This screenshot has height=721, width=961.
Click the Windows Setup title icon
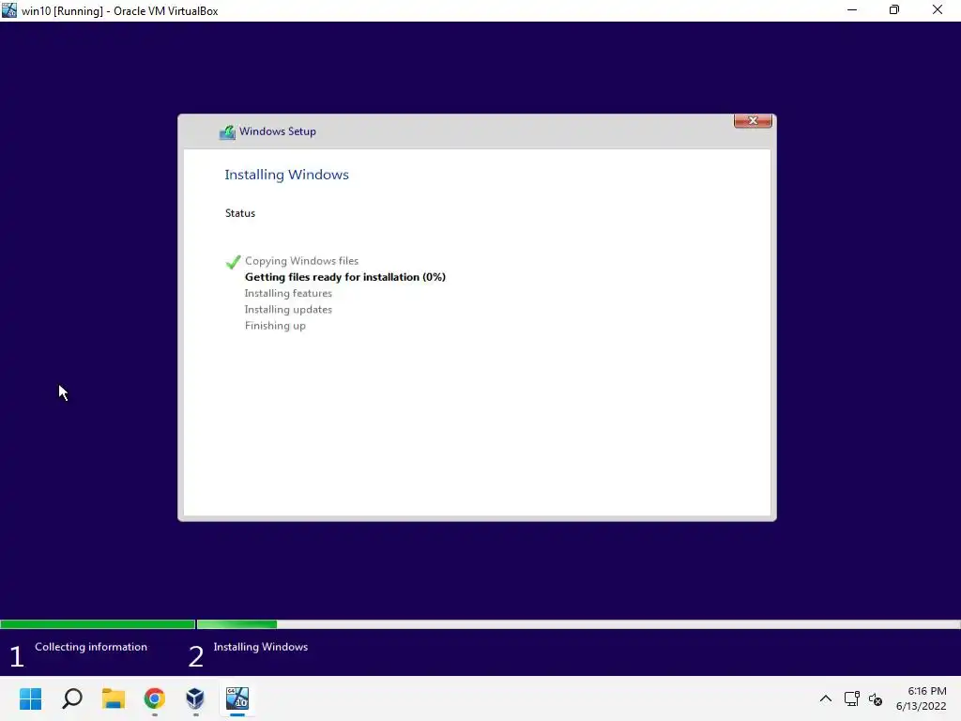point(227,131)
